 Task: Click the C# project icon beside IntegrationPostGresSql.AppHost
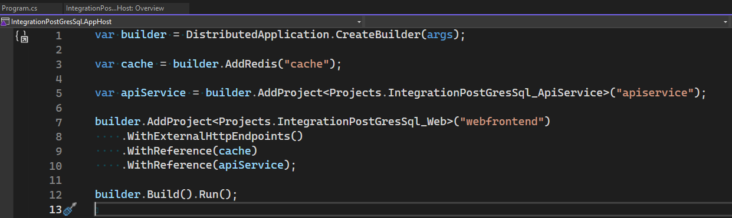click(5, 21)
